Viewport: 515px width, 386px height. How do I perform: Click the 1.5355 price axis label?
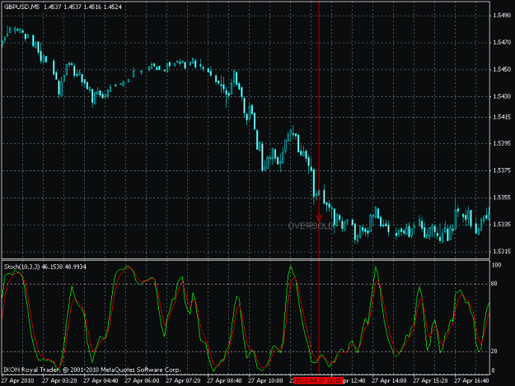pyautogui.click(x=502, y=198)
